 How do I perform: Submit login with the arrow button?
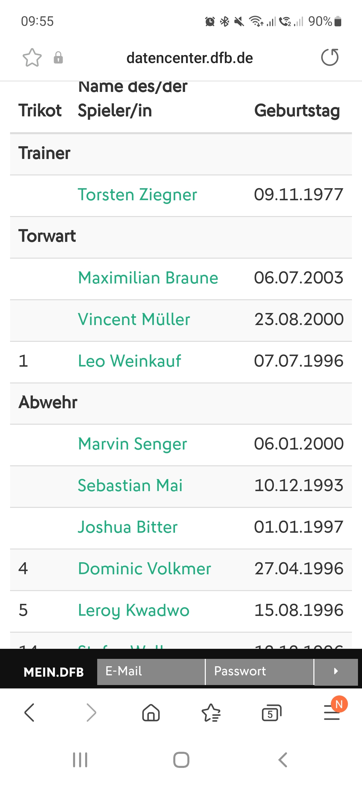coord(336,672)
